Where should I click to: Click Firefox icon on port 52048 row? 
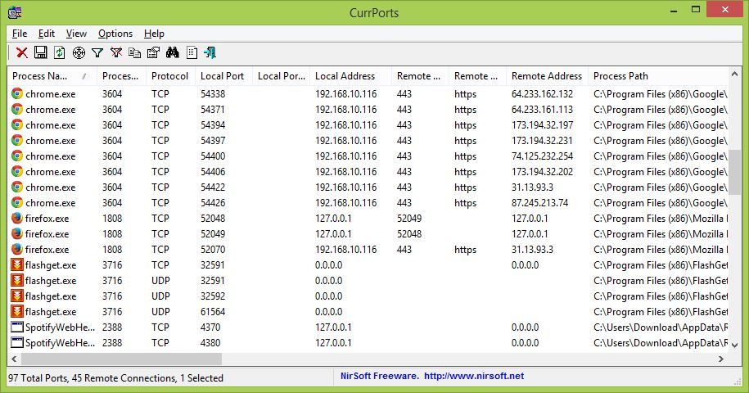17,219
